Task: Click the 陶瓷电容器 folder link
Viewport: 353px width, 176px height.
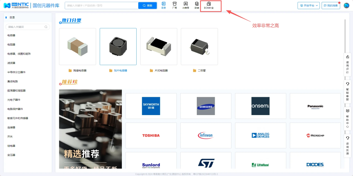Action: [x=77, y=70]
